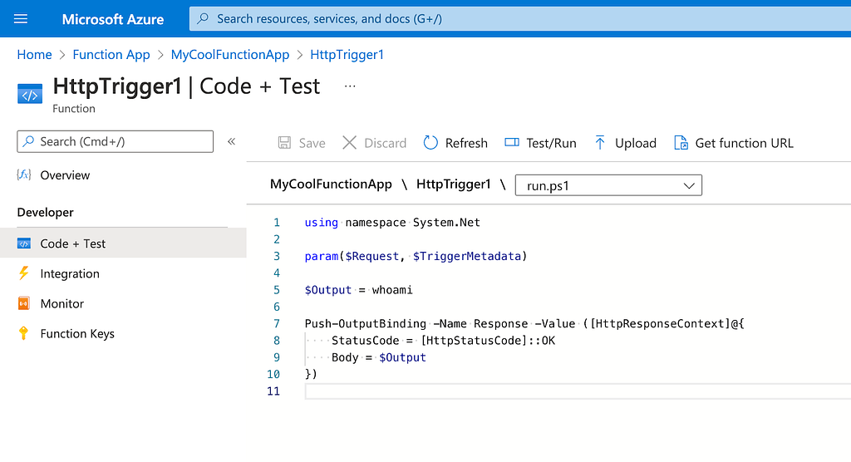Click code line 1 'using namespace System.Net'
851x462 pixels.
tap(392, 223)
